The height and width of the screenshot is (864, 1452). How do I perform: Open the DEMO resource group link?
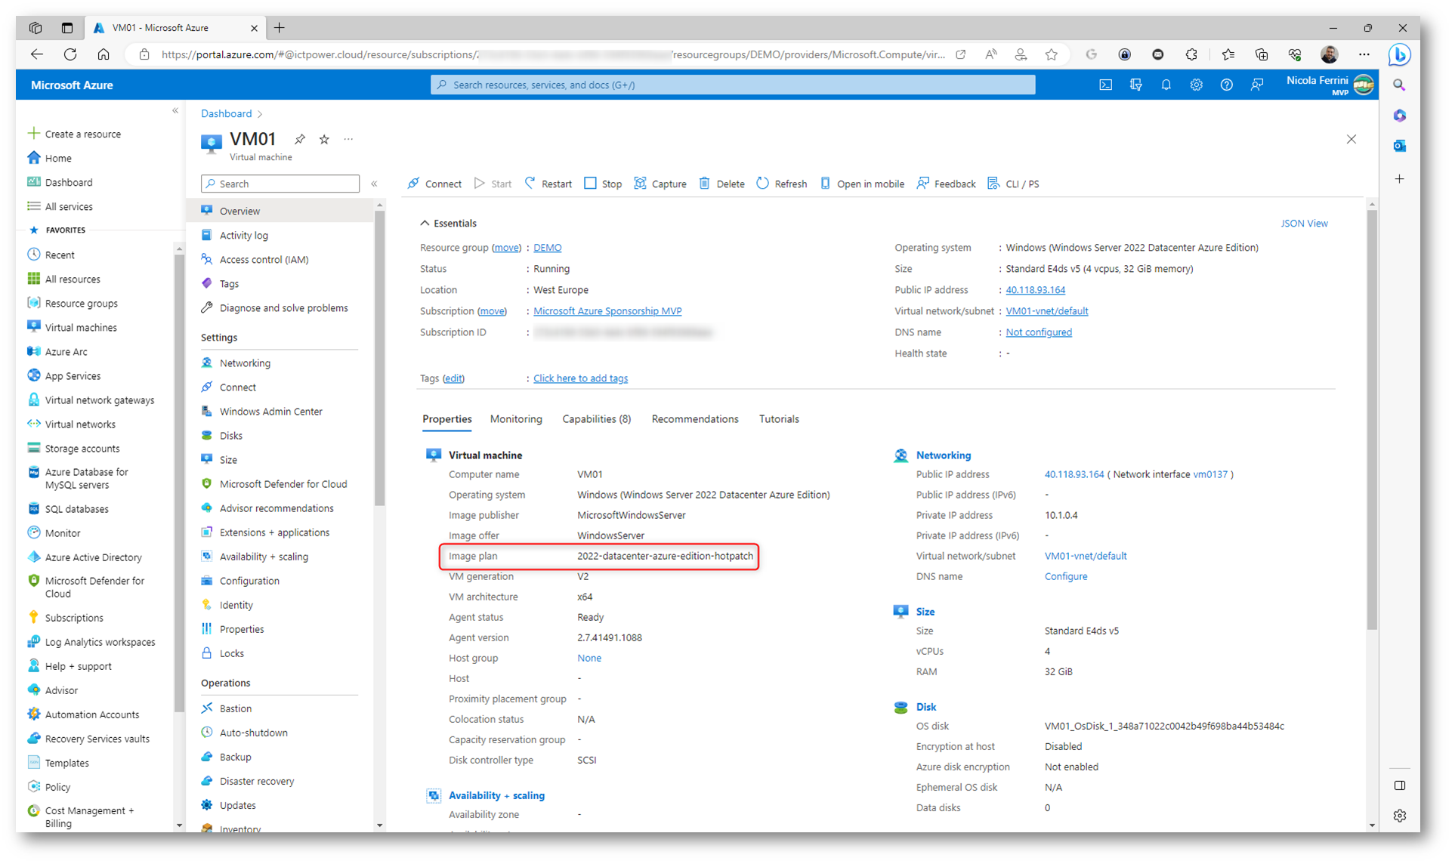tap(547, 248)
